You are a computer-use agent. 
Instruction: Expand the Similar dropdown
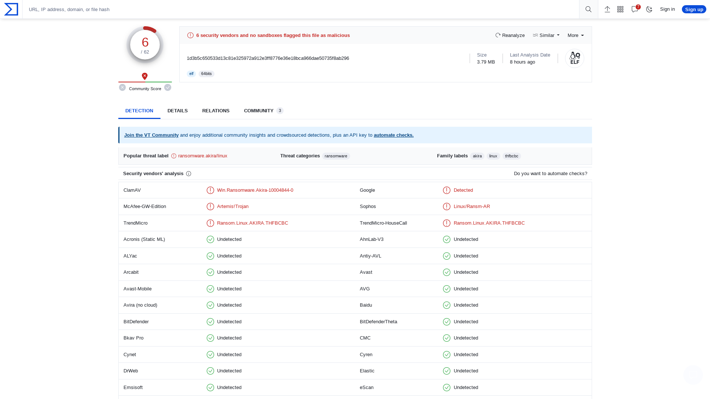pos(546,35)
